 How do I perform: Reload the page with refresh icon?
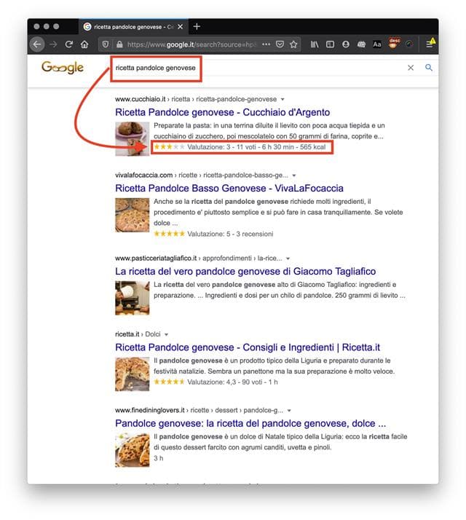click(x=68, y=44)
